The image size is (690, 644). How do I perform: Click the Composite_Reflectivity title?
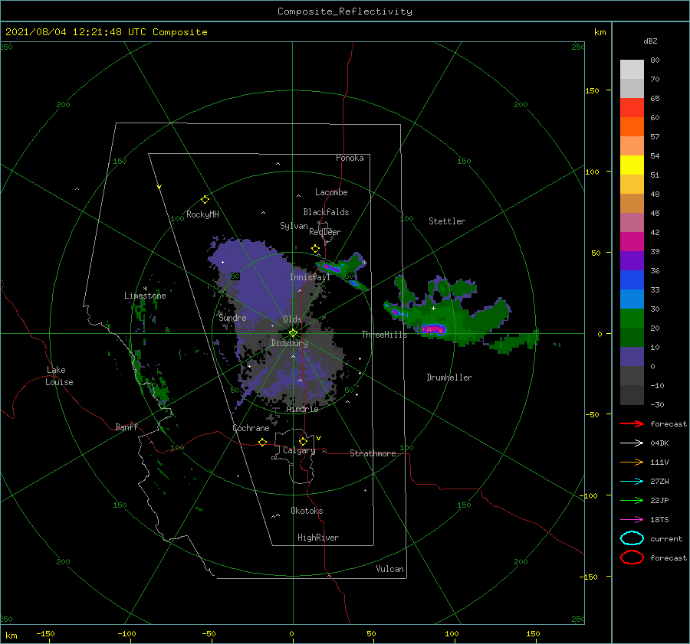(345, 11)
